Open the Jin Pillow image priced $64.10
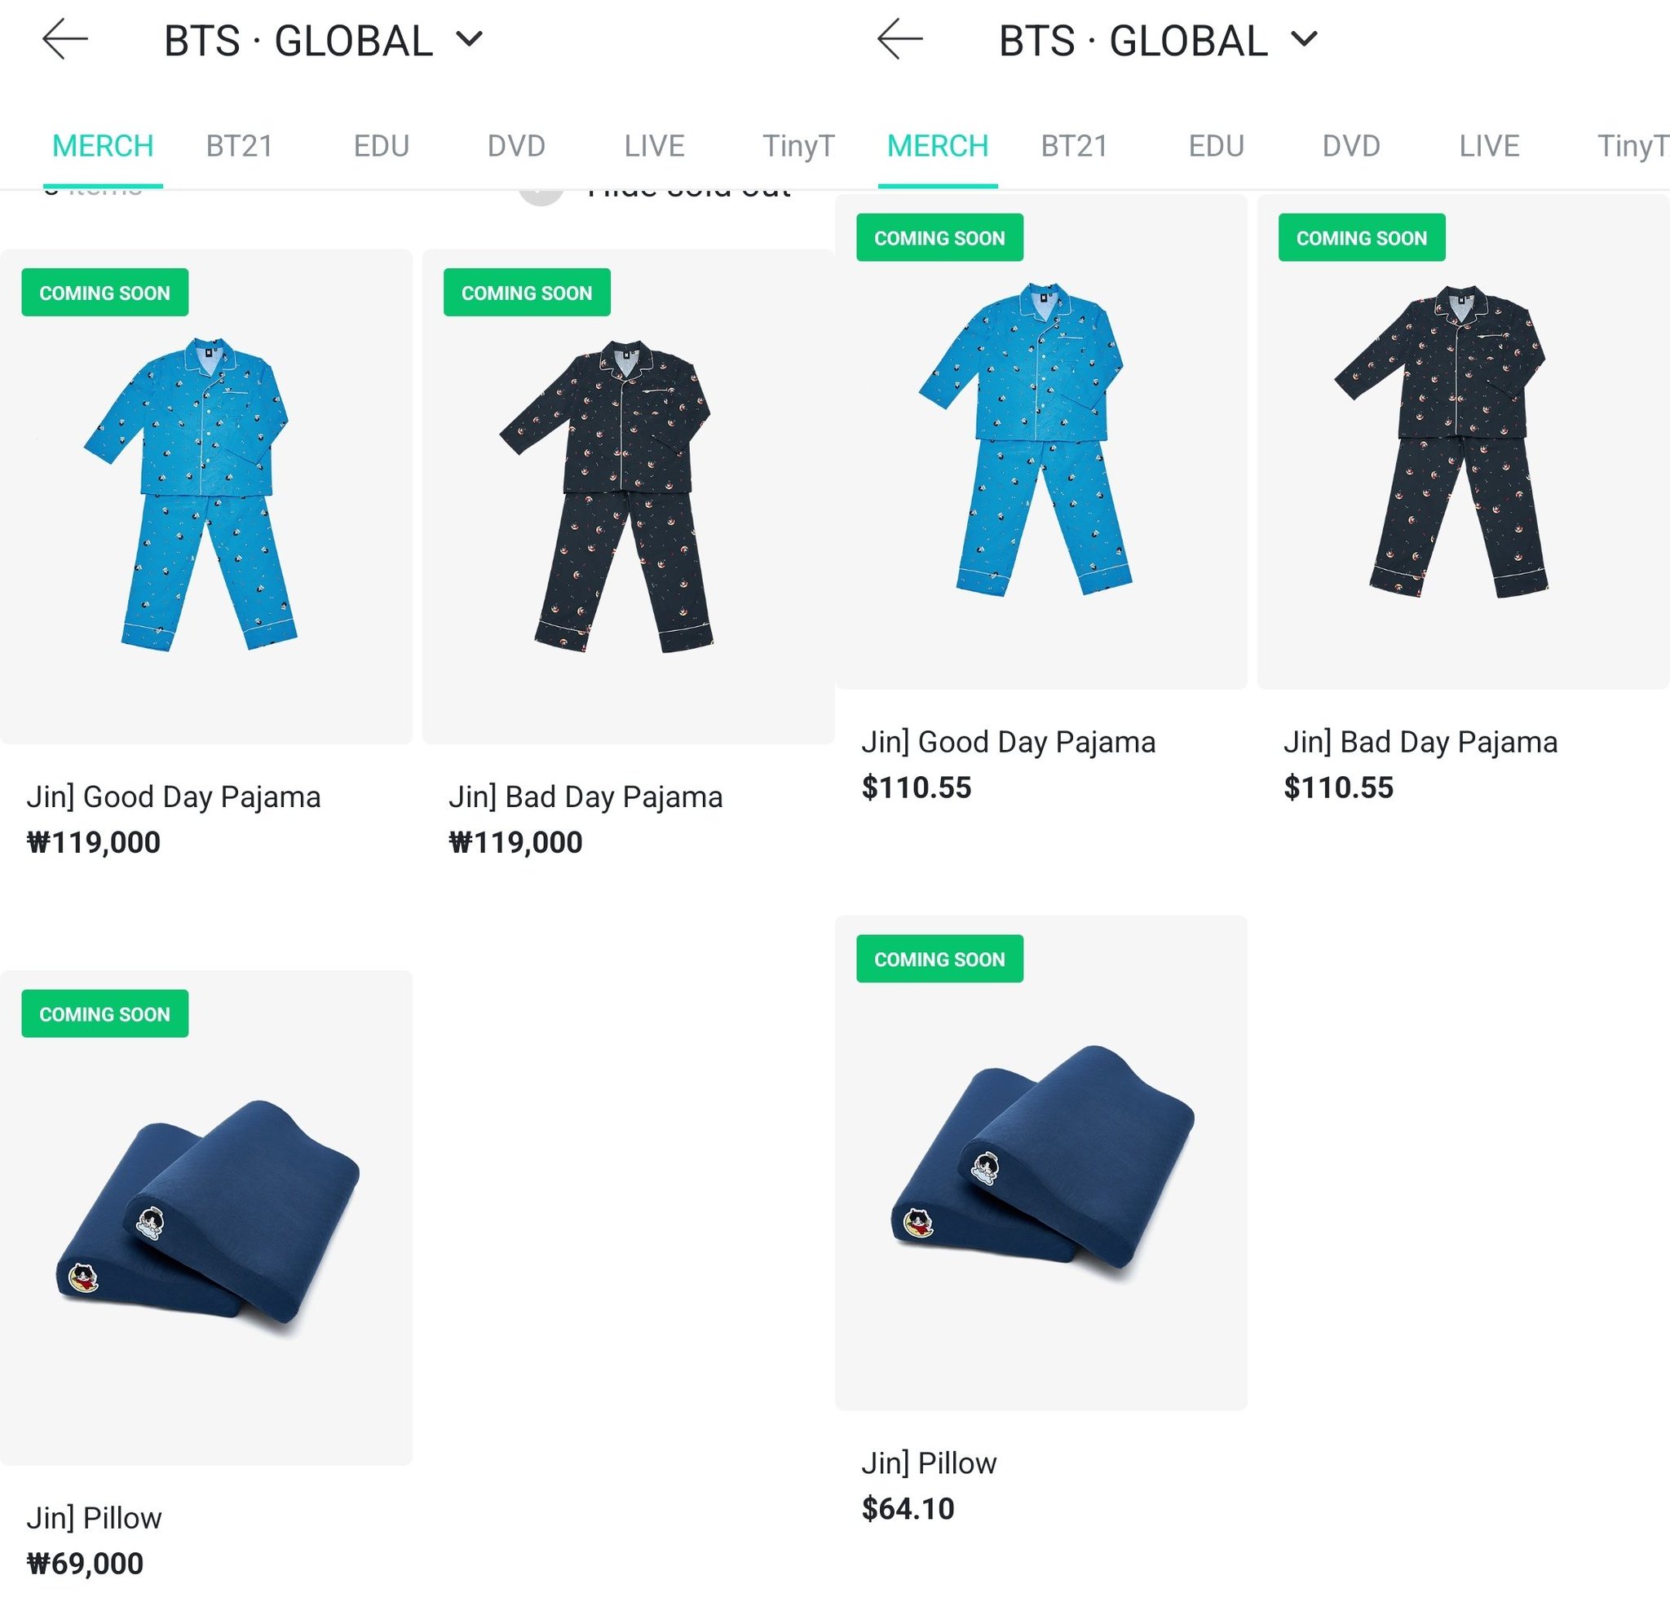Image resolution: width=1670 pixels, height=1615 pixels. pos(1041,1163)
